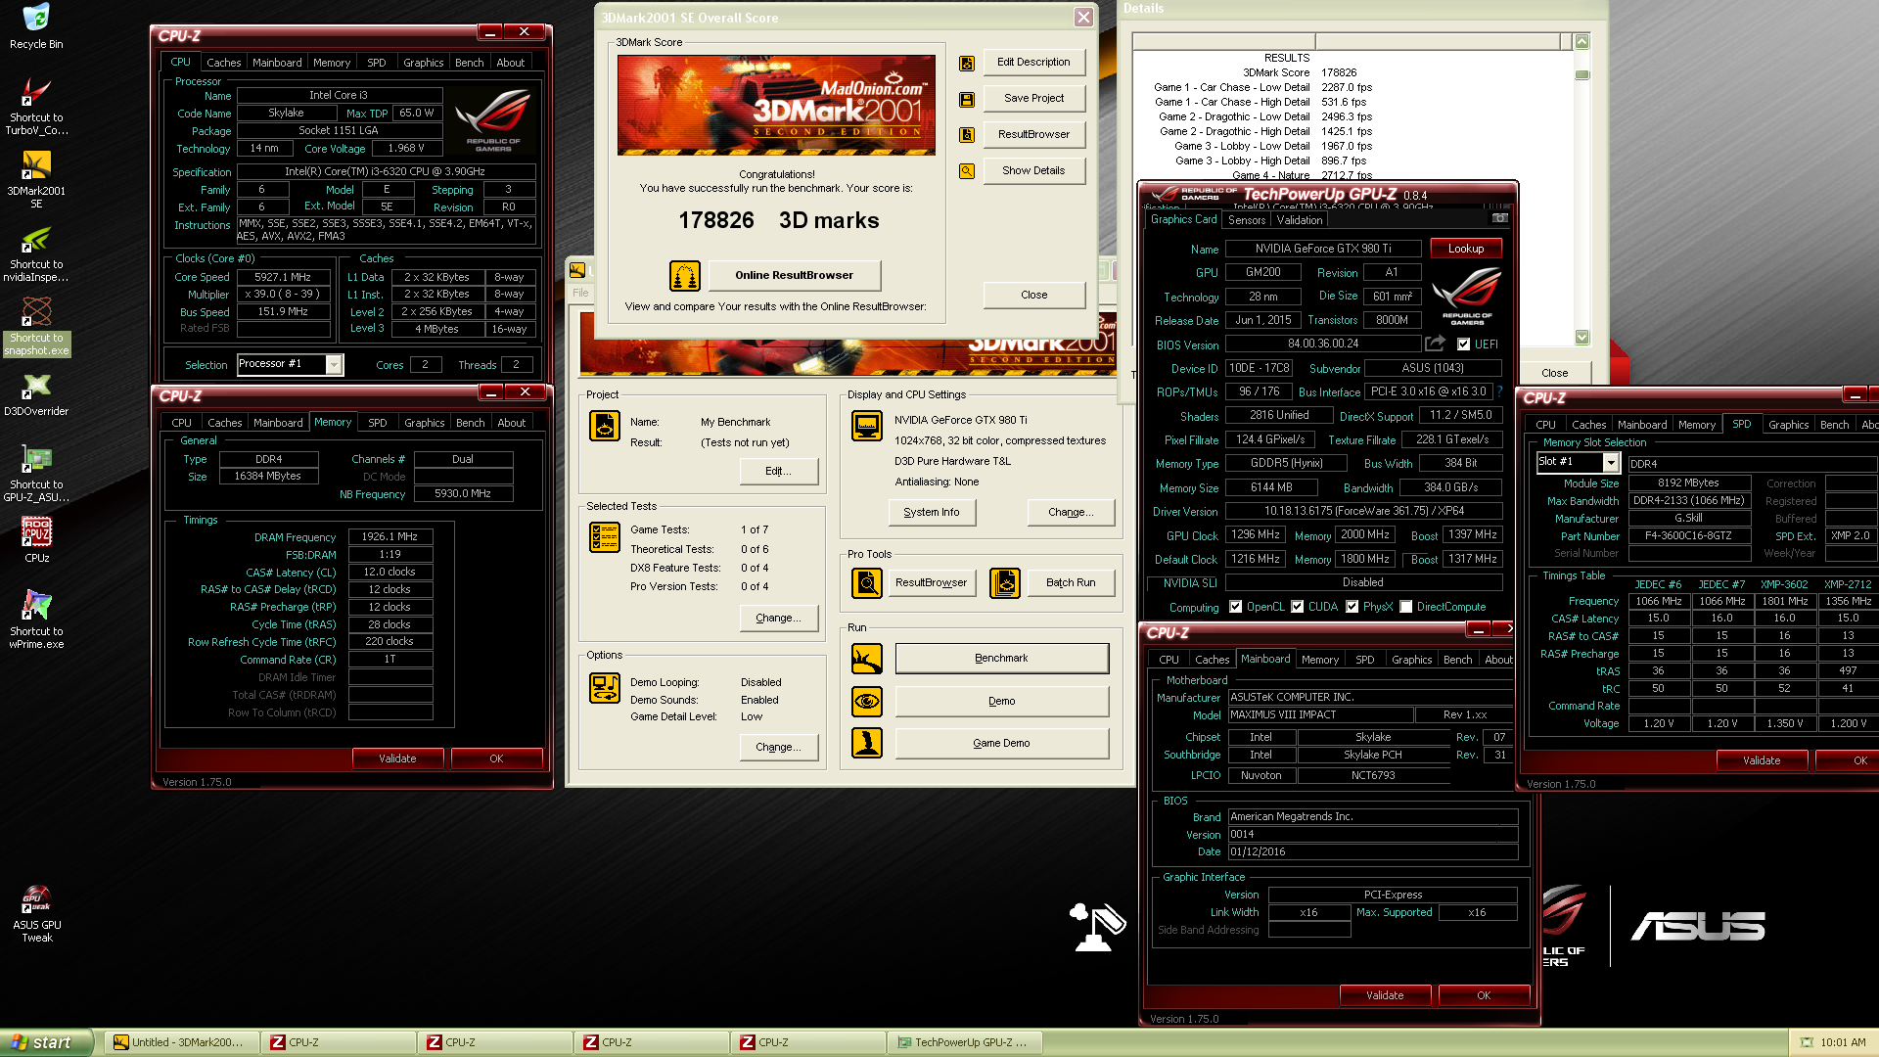Click the Selected Tests checklist icon
This screenshot has width=1879, height=1057.
[x=605, y=537]
